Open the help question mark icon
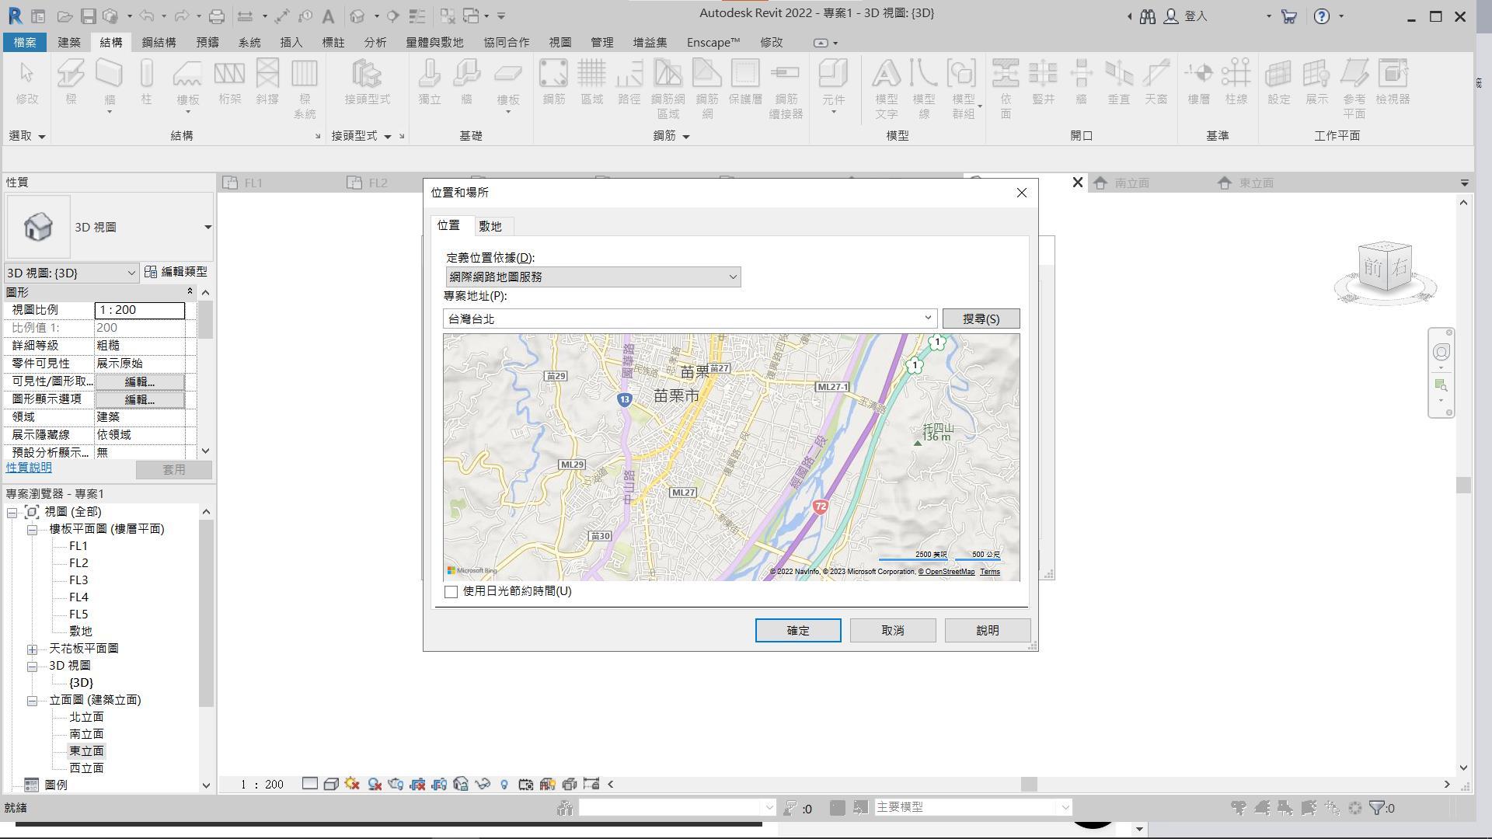This screenshot has height=839, width=1492. click(1321, 16)
